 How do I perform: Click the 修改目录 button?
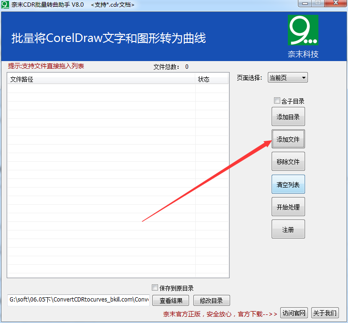pos(211,301)
